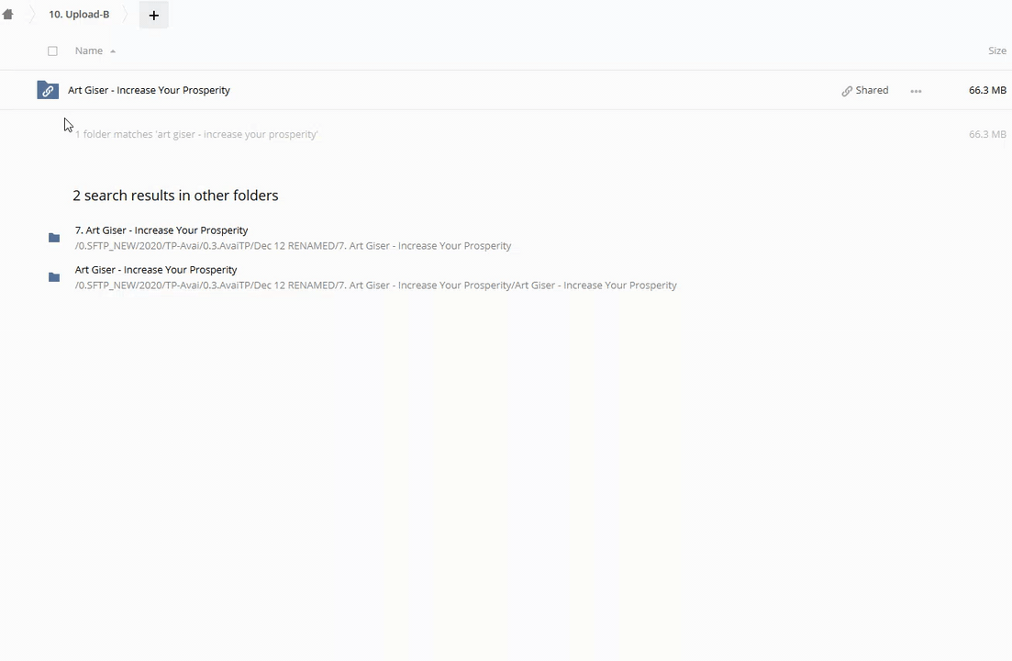Go to the Home root folder icon
Viewport: 1012px width, 661px height.
[8, 15]
